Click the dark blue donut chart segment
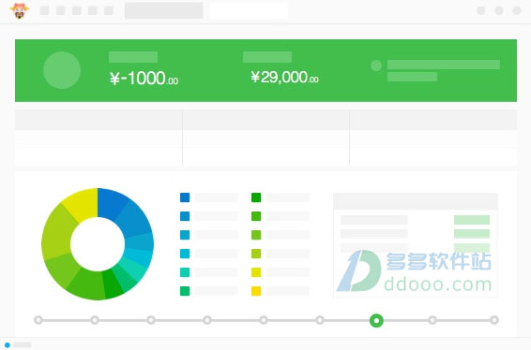 coord(111,203)
